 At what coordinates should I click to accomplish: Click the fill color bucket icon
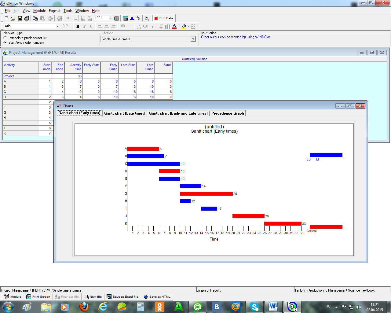click(x=184, y=26)
